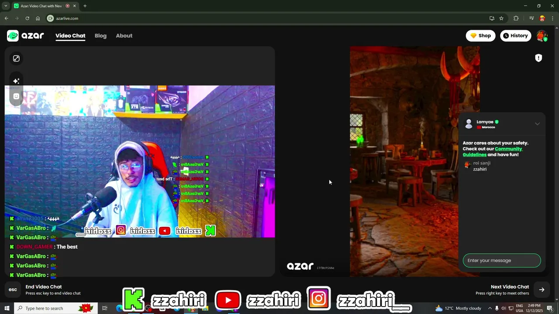Click the browser Home icon
Screen dimensions: 559x314
pos(38,18)
